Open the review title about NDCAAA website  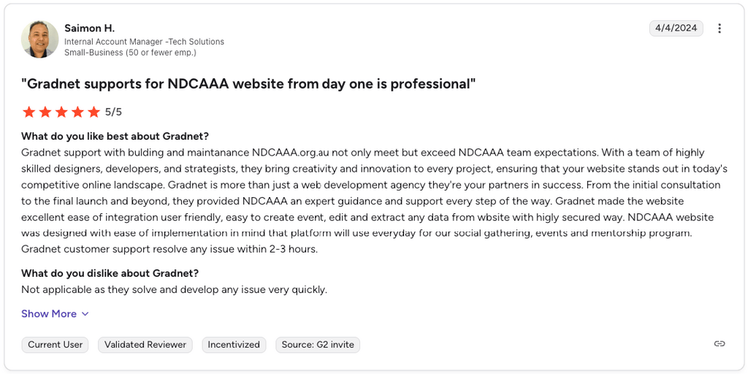248,84
